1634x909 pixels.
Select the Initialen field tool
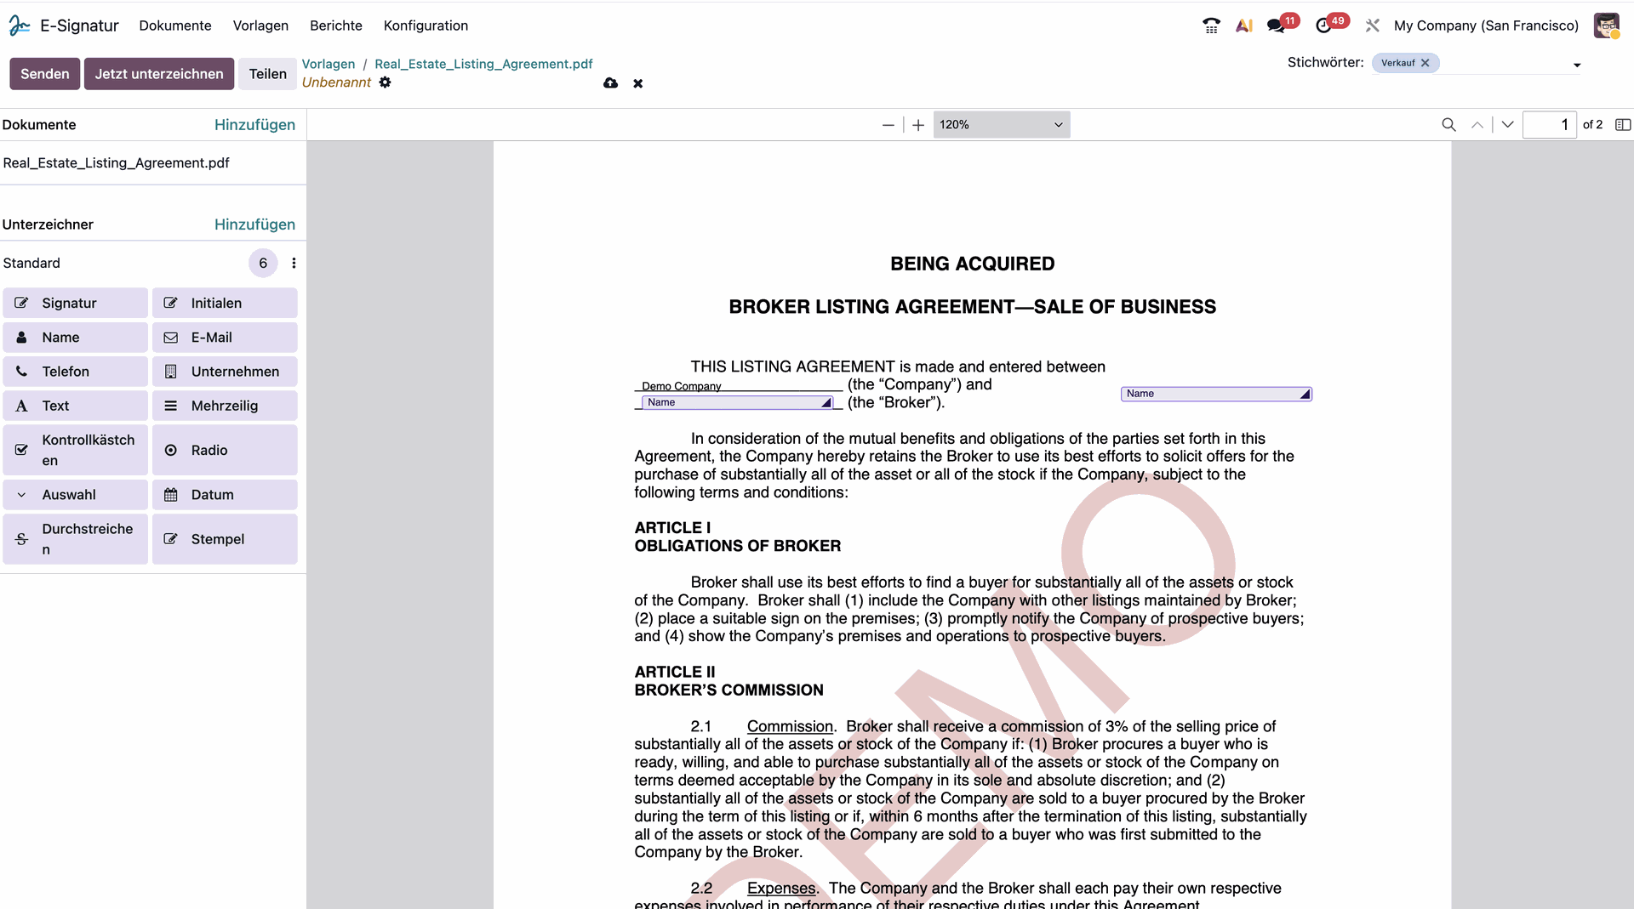(224, 303)
